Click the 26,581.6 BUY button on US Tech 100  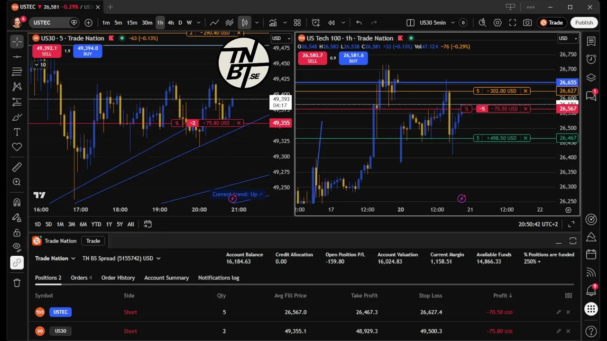coord(353,58)
